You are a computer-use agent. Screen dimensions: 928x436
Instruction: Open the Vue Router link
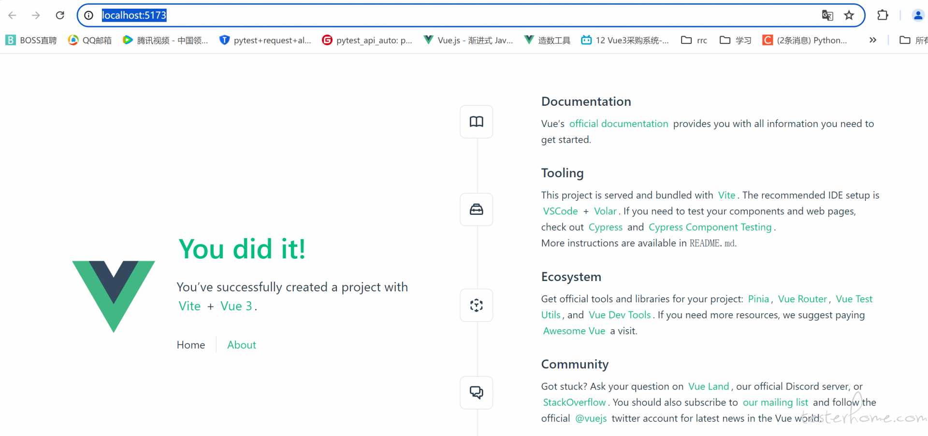802,299
